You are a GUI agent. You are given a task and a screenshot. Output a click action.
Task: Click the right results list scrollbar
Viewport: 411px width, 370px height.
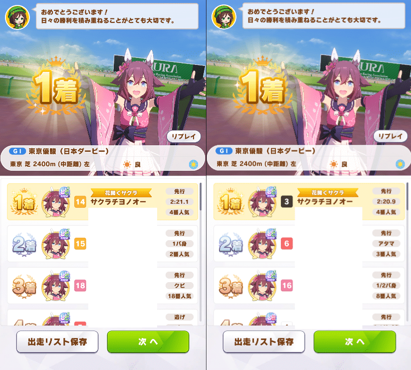point(407,252)
